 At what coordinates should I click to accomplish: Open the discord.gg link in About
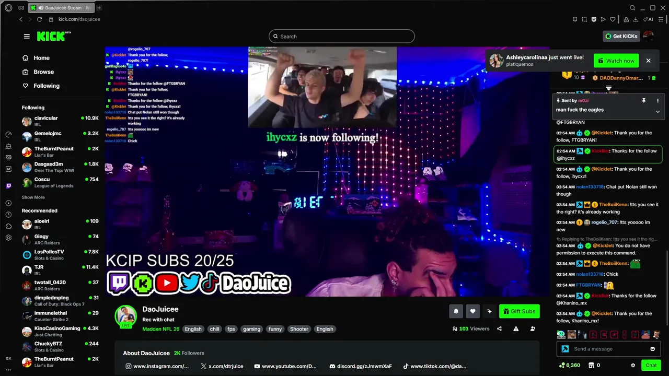click(x=361, y=367)
